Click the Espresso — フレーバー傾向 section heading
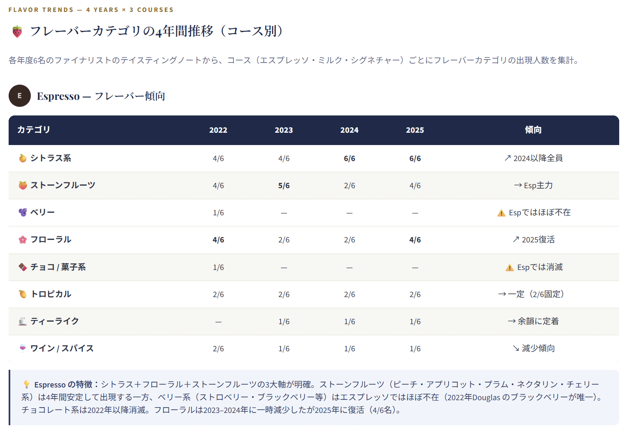627x431 pixels. click(x=101, y=96)
